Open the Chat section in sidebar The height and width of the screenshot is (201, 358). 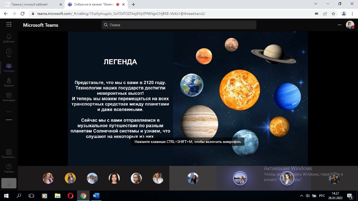[9, 53]
